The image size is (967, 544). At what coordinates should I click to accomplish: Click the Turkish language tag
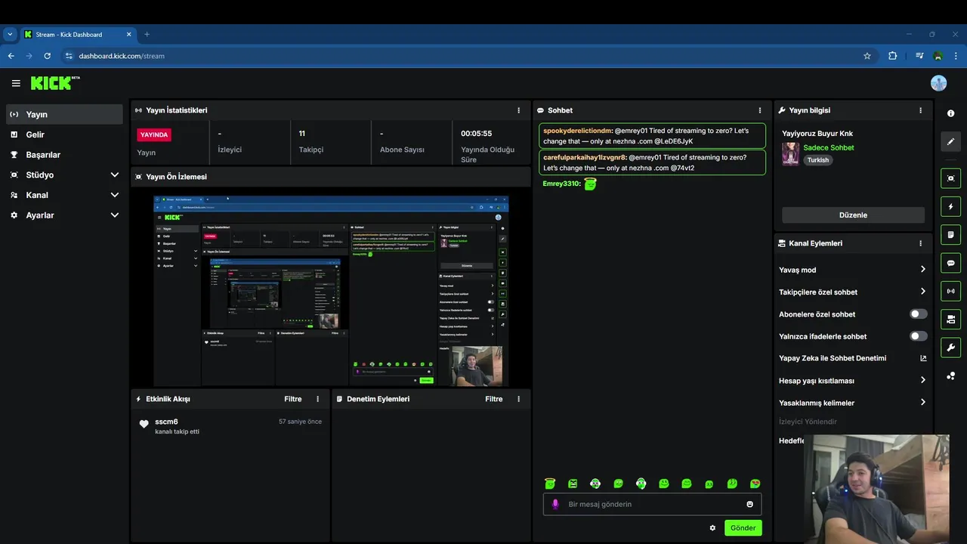pyautogui.click(x=817, y=160)
